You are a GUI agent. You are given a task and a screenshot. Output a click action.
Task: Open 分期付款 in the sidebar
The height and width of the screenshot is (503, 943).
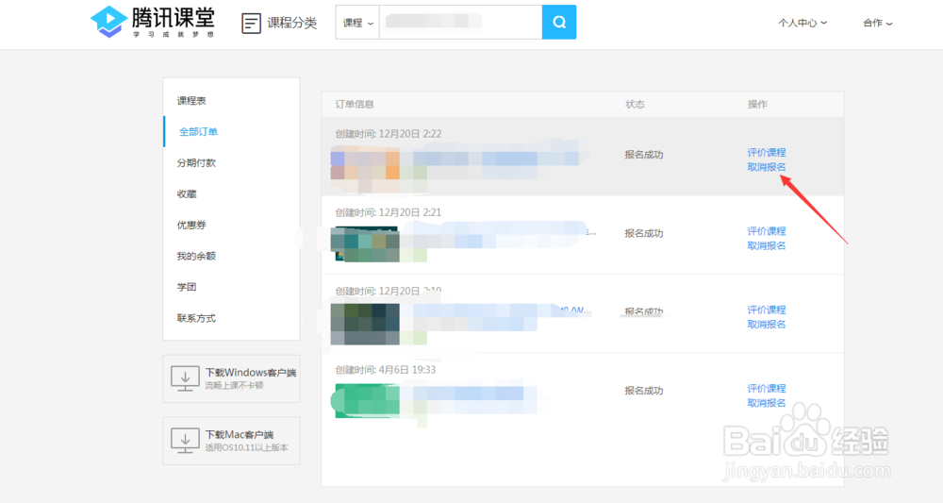point(196,163)
